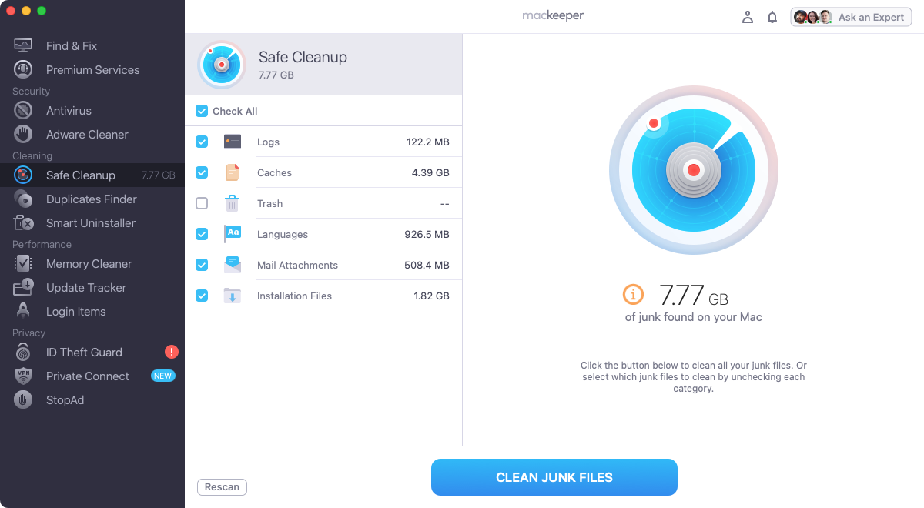Click the 122.2 MB logs size value
The height and width of the screenshot is (508, 924).
click(x=428, y=142)
